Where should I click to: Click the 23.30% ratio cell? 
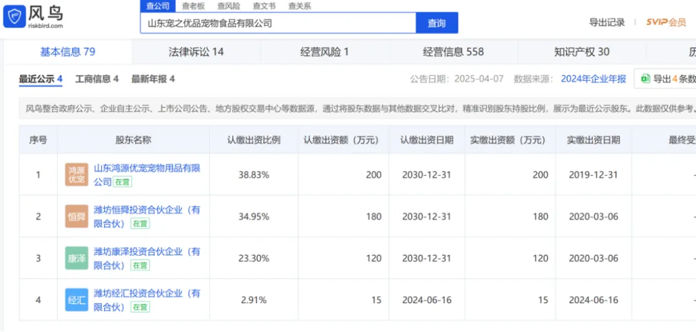[253, 259]
